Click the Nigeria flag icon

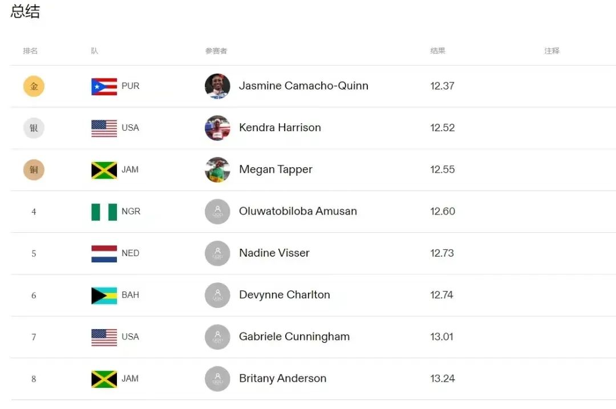104,212
